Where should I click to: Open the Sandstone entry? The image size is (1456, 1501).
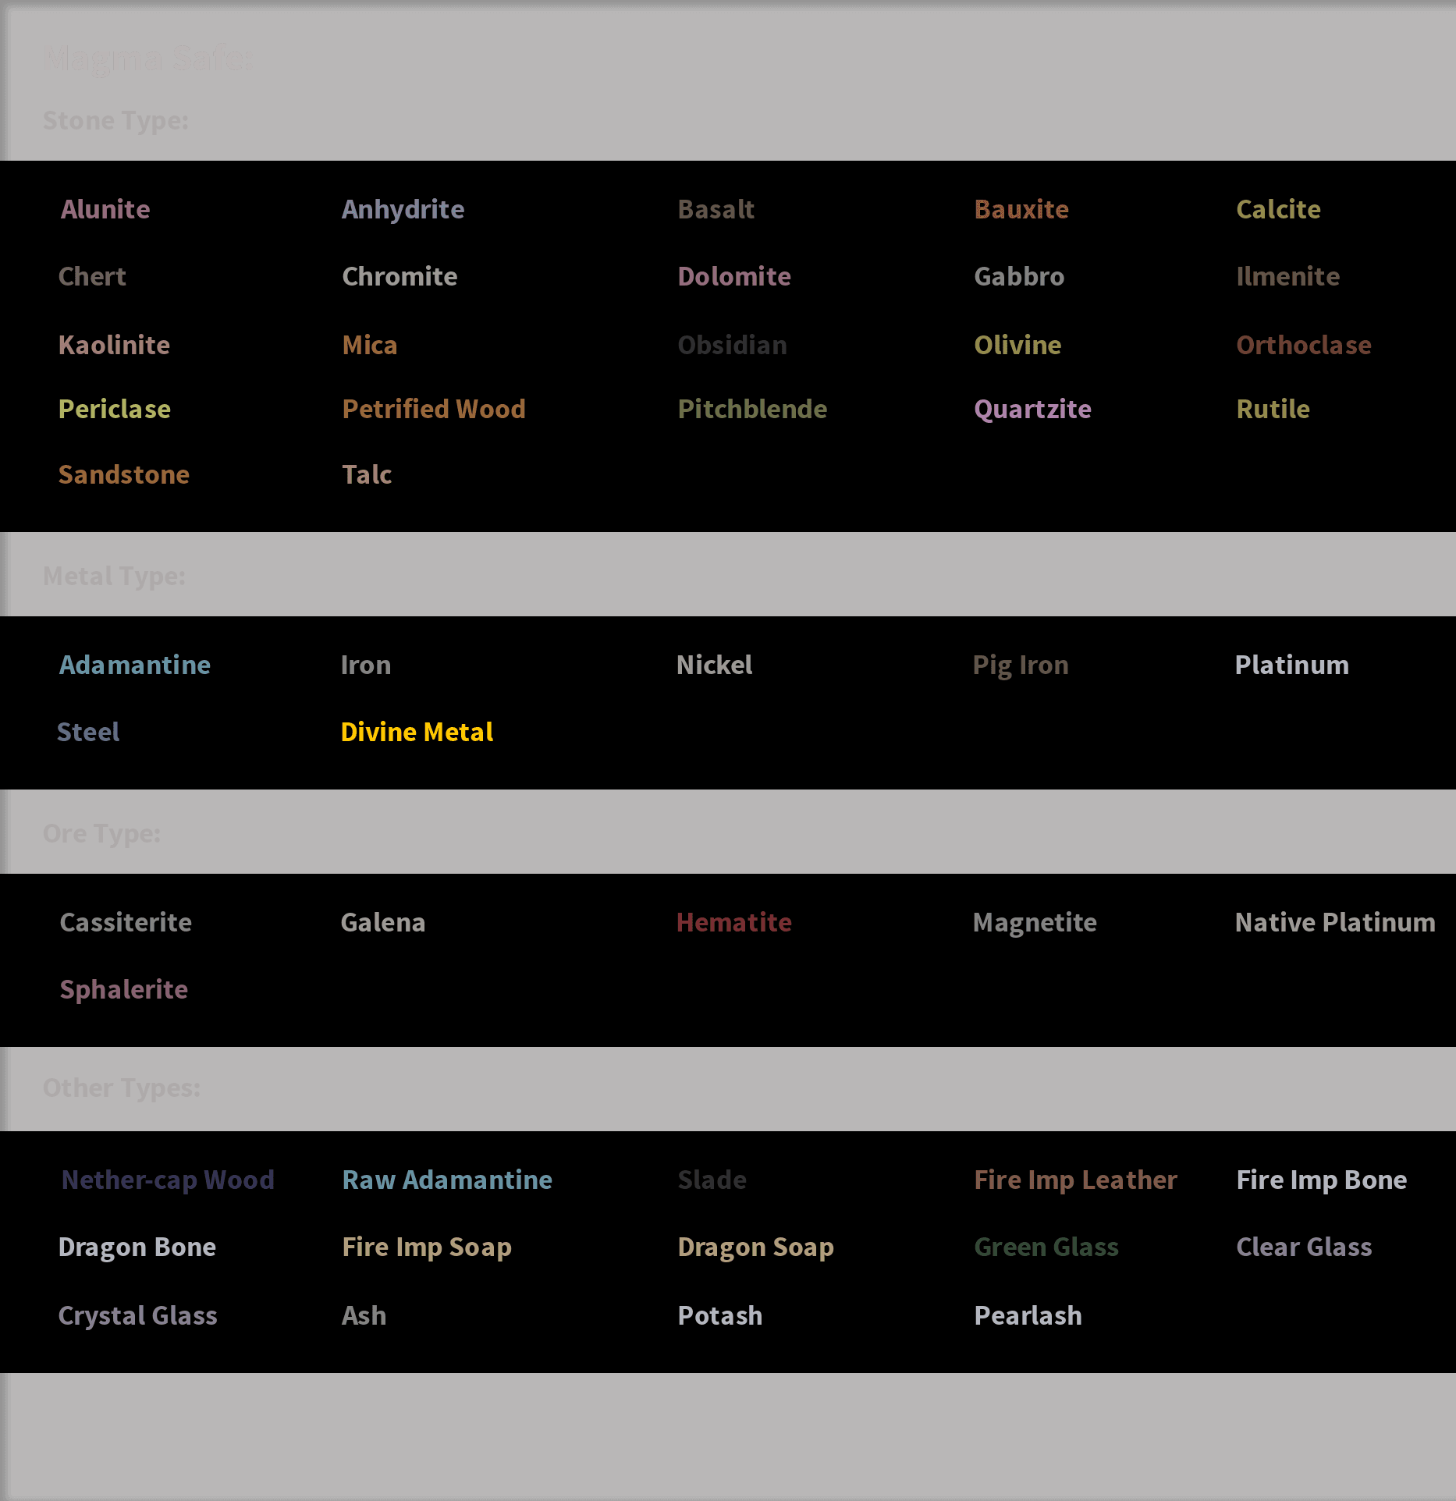click(x=124, y=474)
